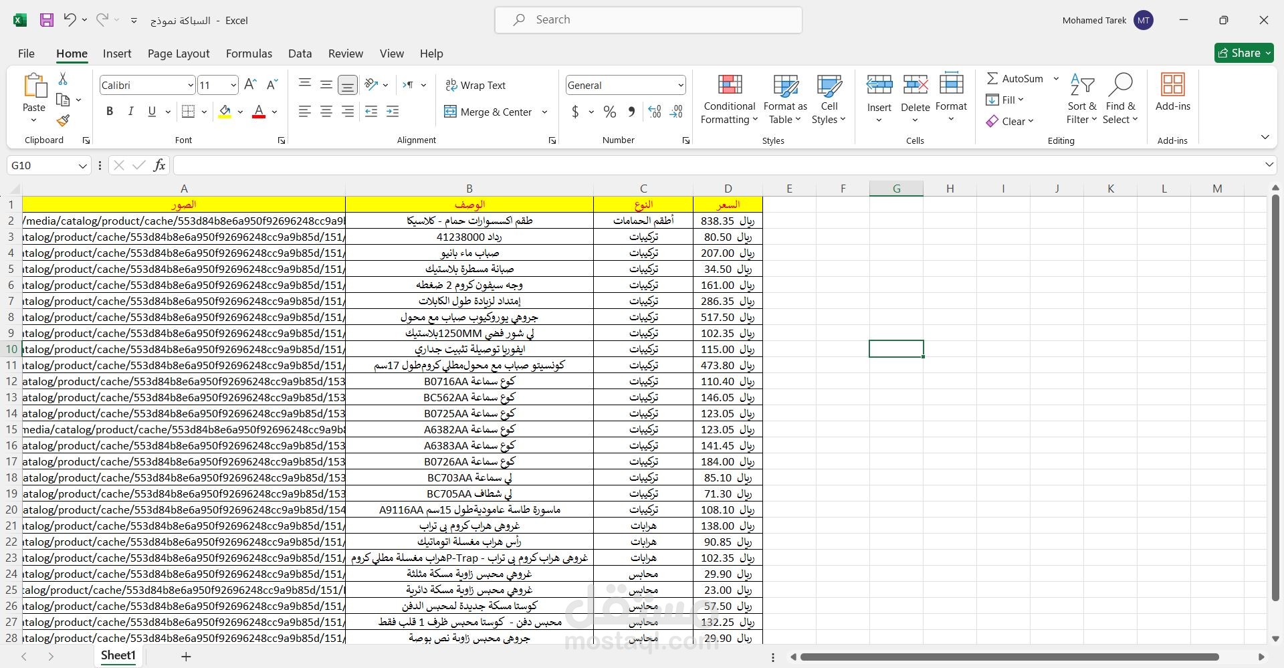Toggle Align Left
The height and width of the screenshot is (668, 1284).
tap(305, 112)
